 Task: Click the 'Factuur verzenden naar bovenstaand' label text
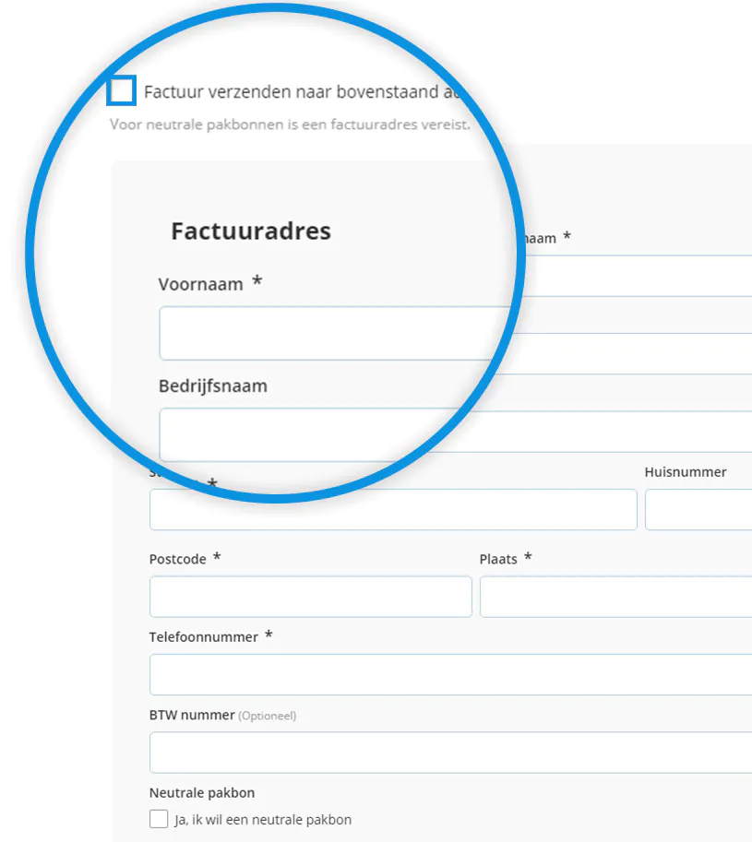[x=295, y=92]
